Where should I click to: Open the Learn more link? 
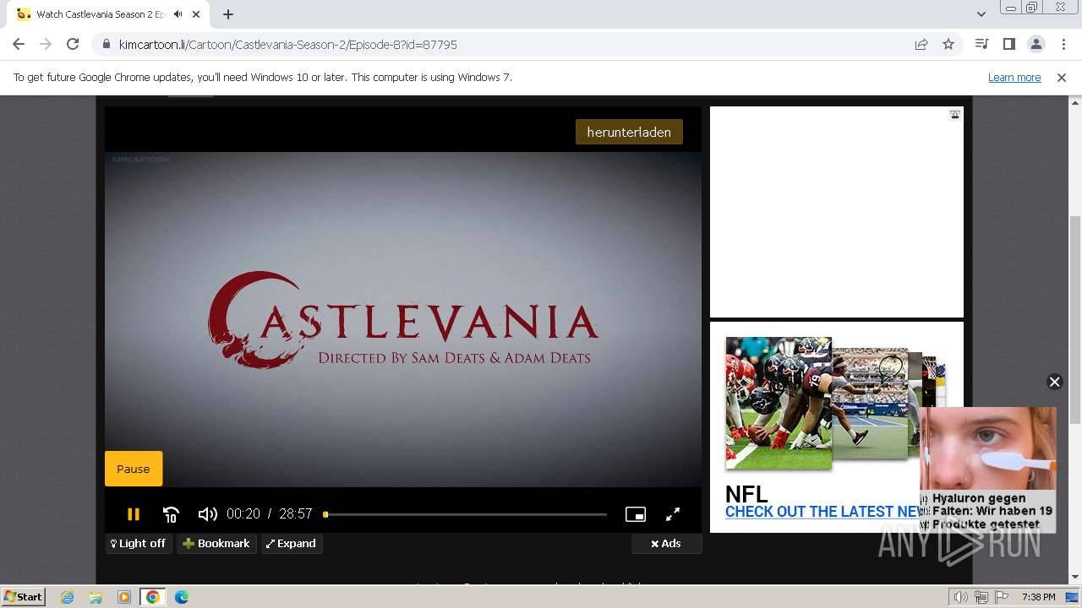click(x=1014, y=77)
